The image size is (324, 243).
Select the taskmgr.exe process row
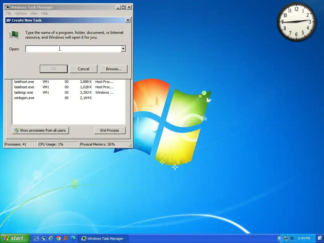tap(69, 92)
